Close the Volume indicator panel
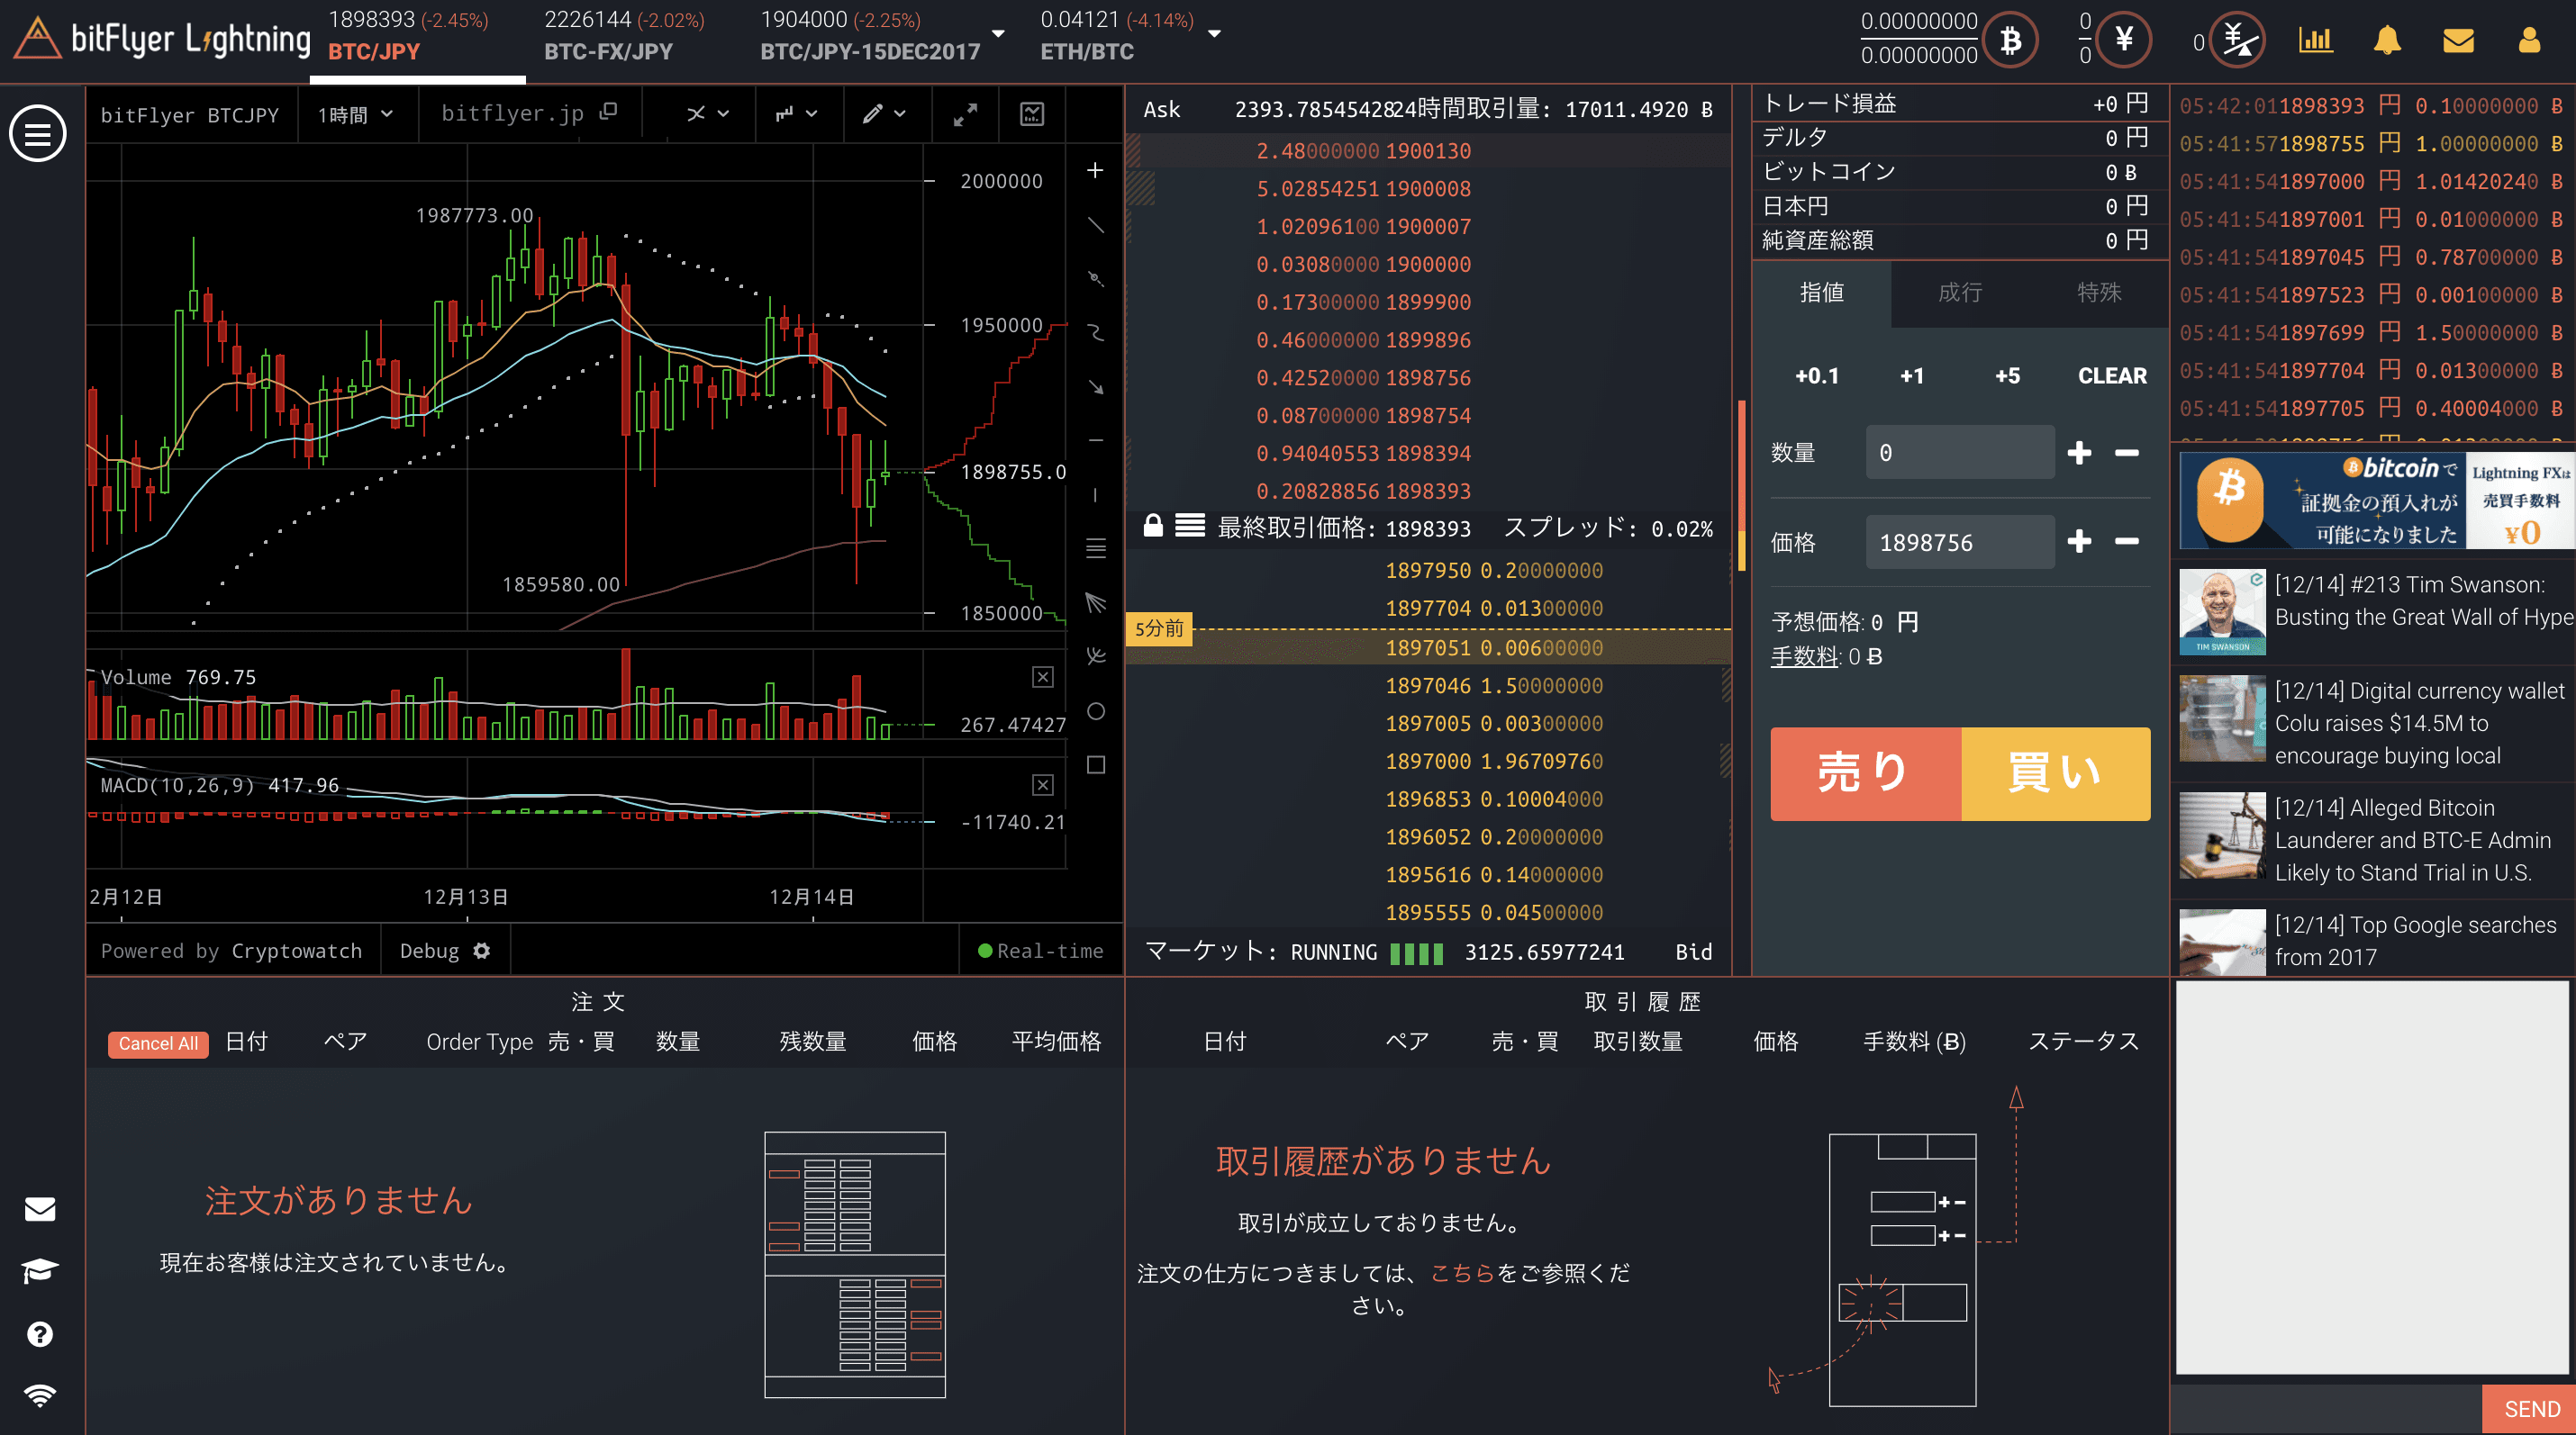This screenshot has width=2576, height=1435. (x=1042, y=676)
